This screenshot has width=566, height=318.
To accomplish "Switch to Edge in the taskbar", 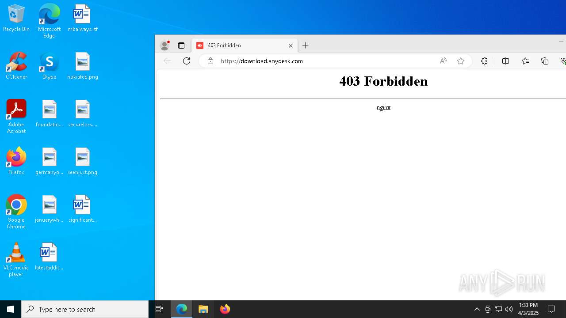I will (182, 309).
